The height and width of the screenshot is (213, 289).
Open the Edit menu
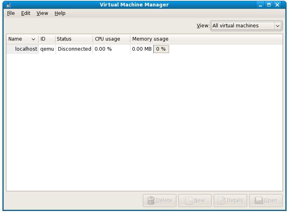click(x=26, y=13)
